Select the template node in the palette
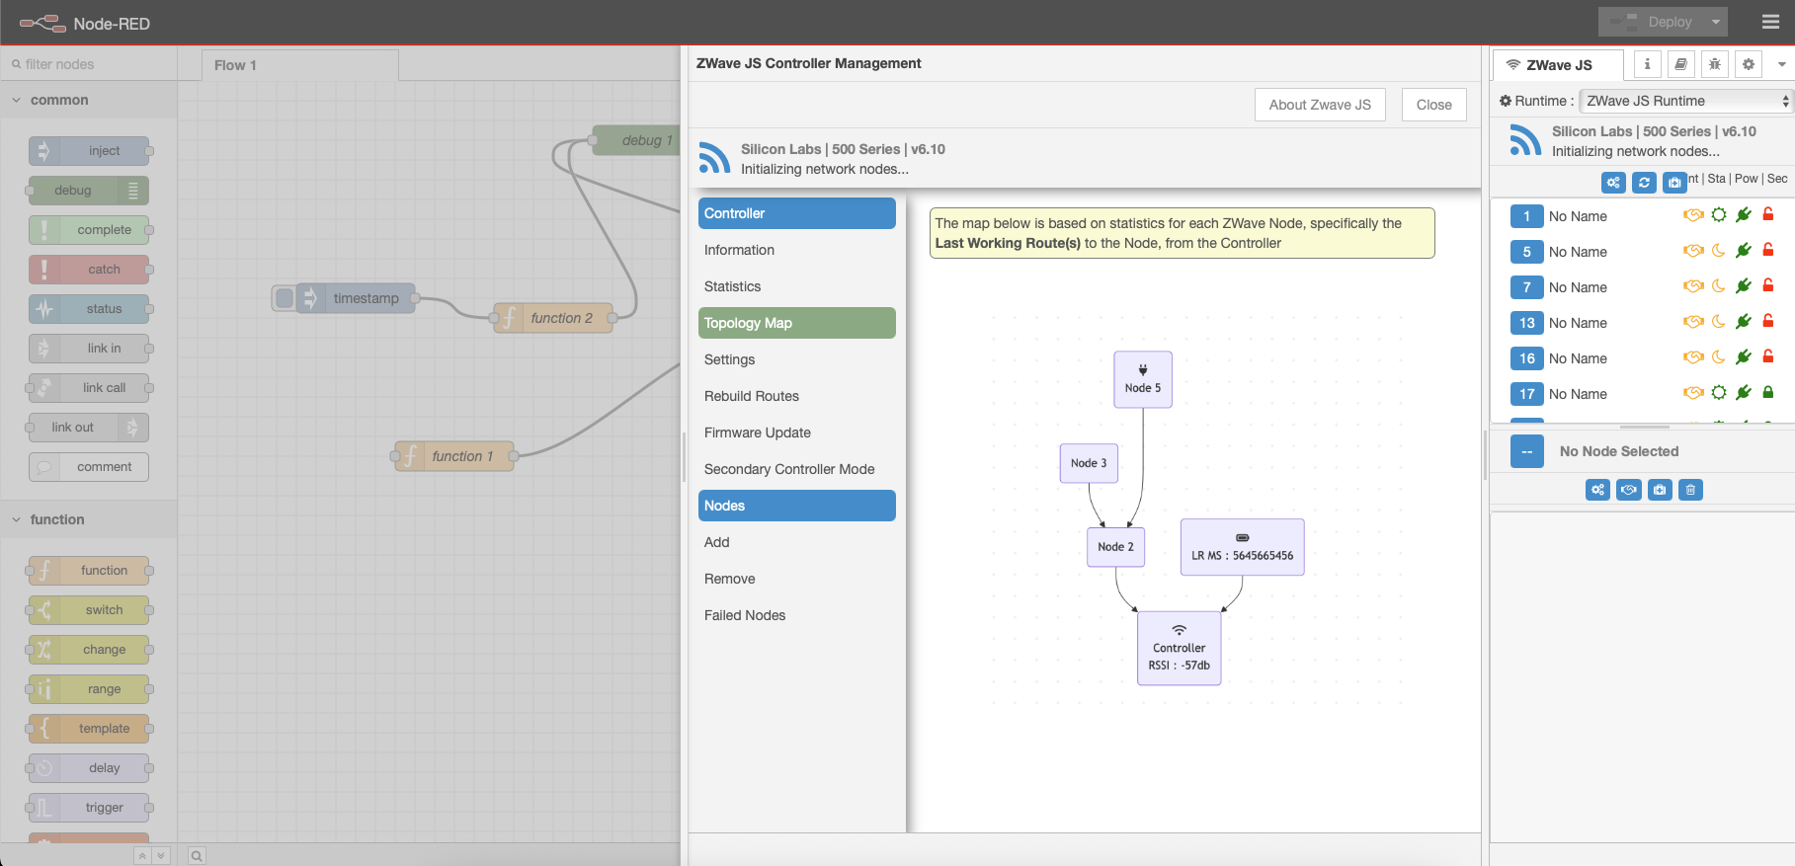Viewport: 1795px width, 866px height. point(89,729)
